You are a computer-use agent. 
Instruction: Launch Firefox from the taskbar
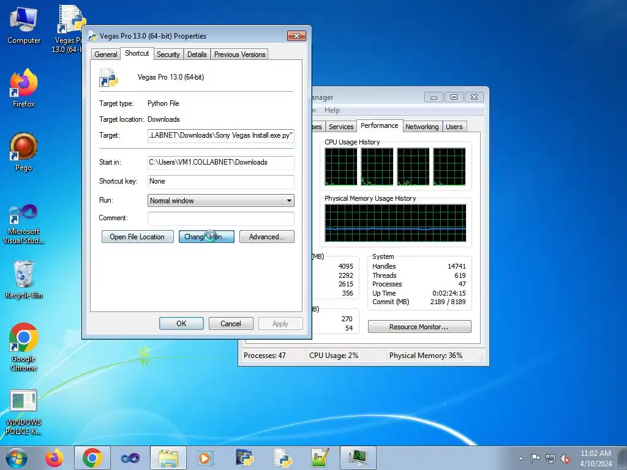[x=54, y=458]
